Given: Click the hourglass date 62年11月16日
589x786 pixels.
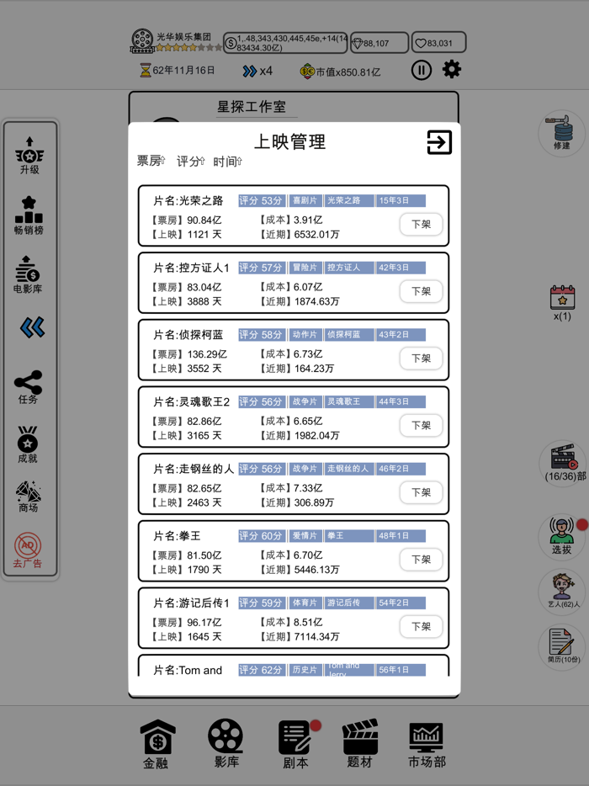Looking at the screenshot, I should click(x=178, y=70).
